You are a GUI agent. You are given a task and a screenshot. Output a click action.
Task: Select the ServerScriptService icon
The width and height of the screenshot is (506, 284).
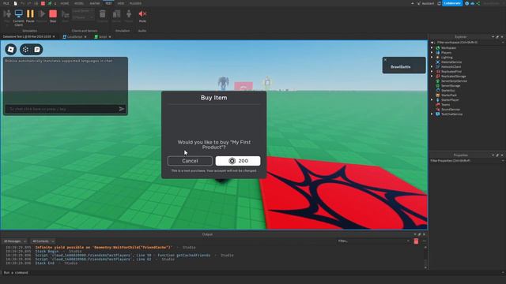tap(438, 81)
